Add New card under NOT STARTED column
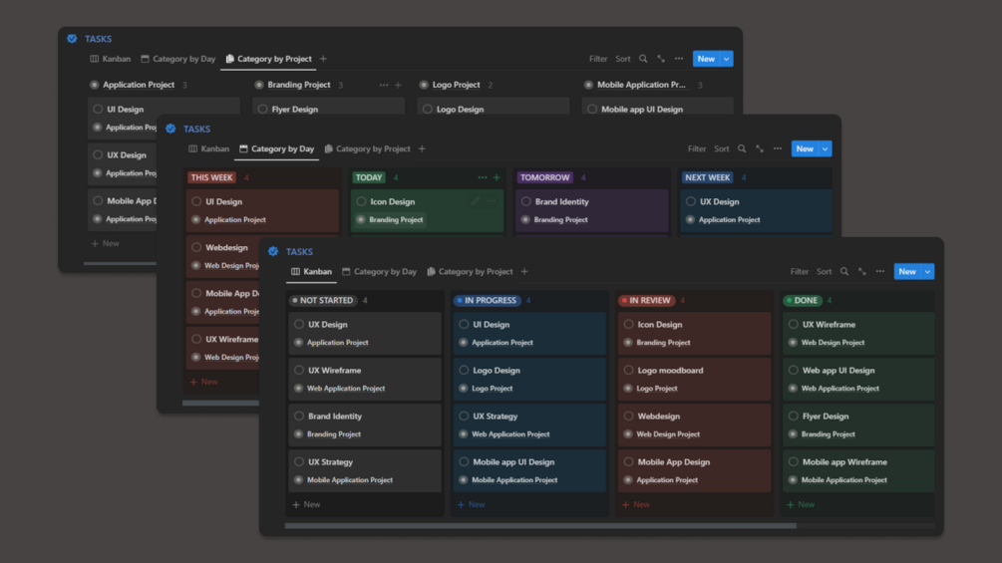This screenshot has height=563, width=1002. click(x=306, y=504)
